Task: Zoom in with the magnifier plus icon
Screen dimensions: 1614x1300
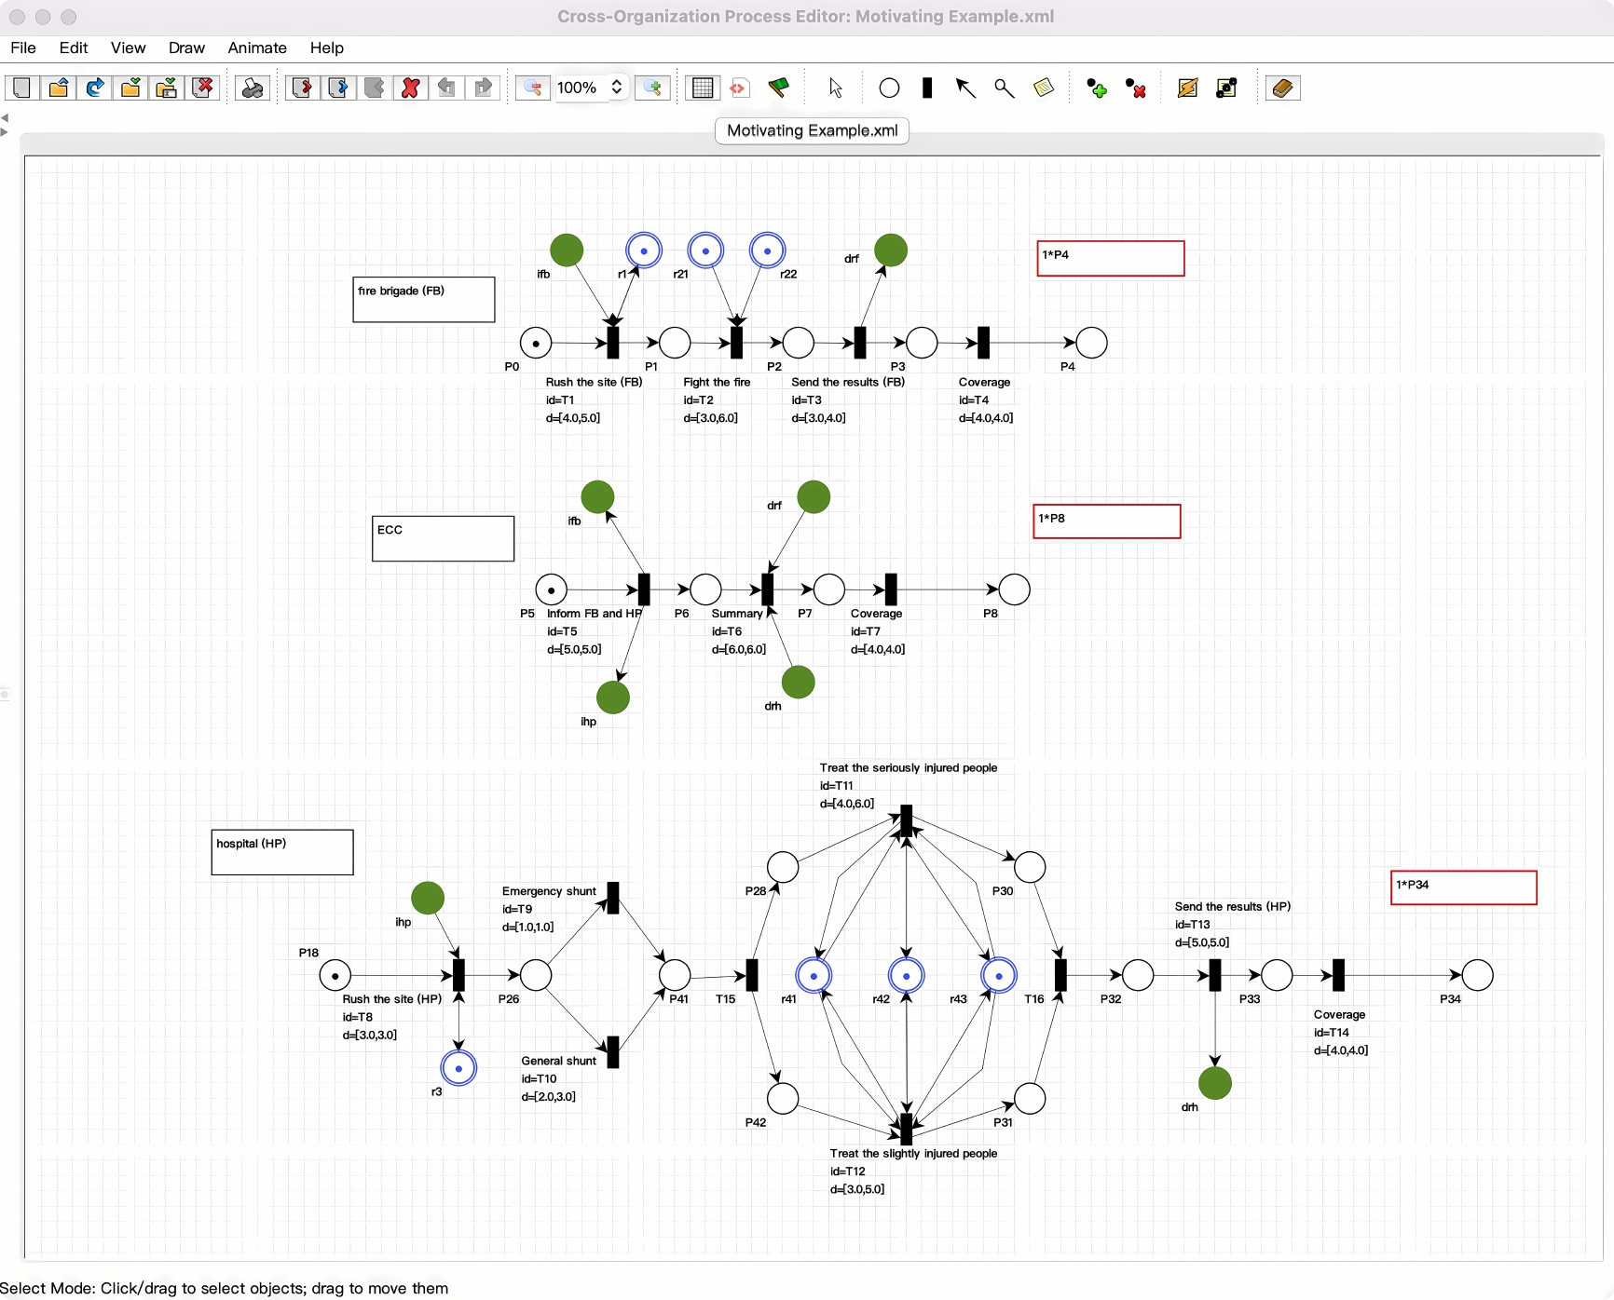Action: click(x=653, y=88)
